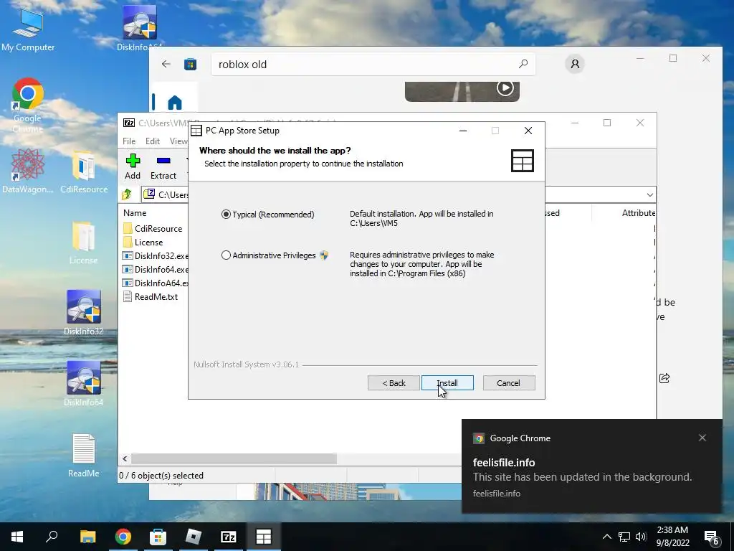Cancel the PC App Store setup

[508, 383]
